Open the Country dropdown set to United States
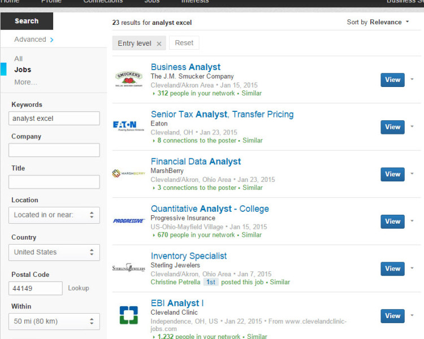Viewport: 424px width, 339px height. click(54, 253)
